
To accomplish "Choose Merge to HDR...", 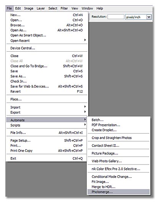I will tap(119, 187).
